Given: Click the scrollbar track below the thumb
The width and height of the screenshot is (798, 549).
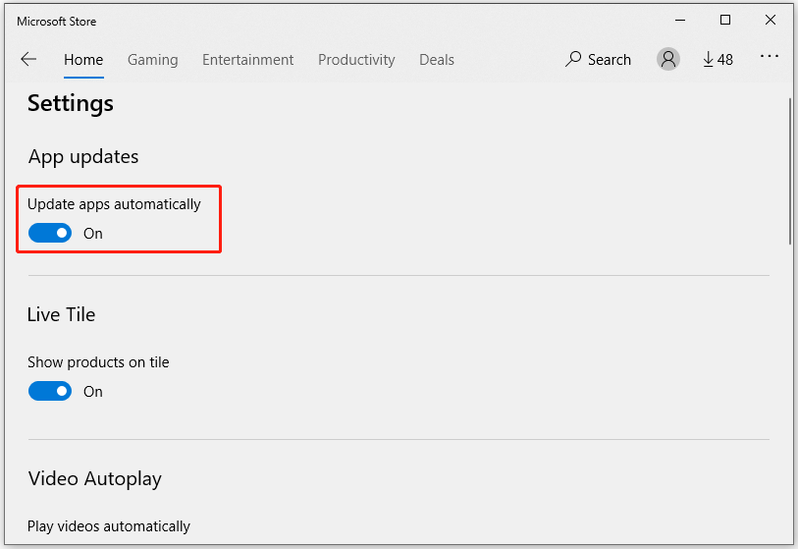Looking at the screenshot, I should 790,393.
